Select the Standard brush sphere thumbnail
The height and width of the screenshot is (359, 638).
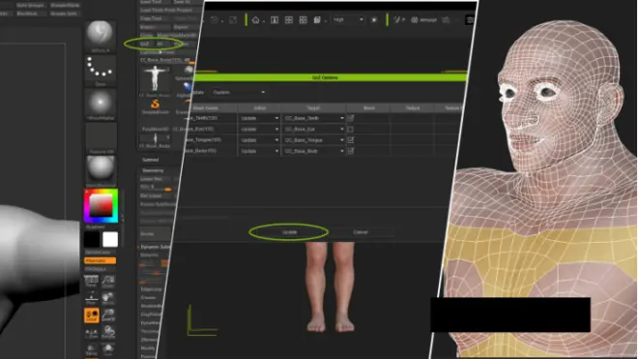[101, 34]
